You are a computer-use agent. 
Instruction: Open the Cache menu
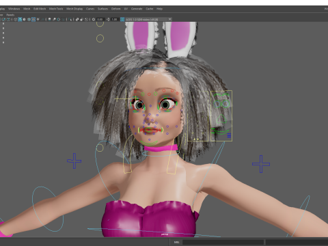click(x=150, y=9)
